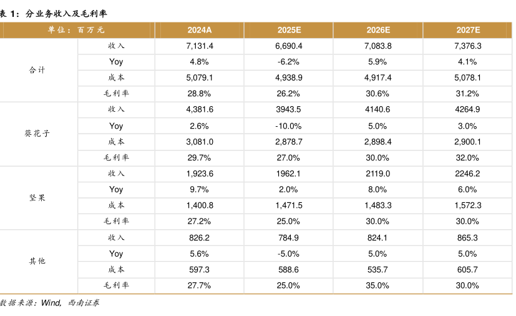Click the 1,572.3 nuts cost cell

point(467,205)
